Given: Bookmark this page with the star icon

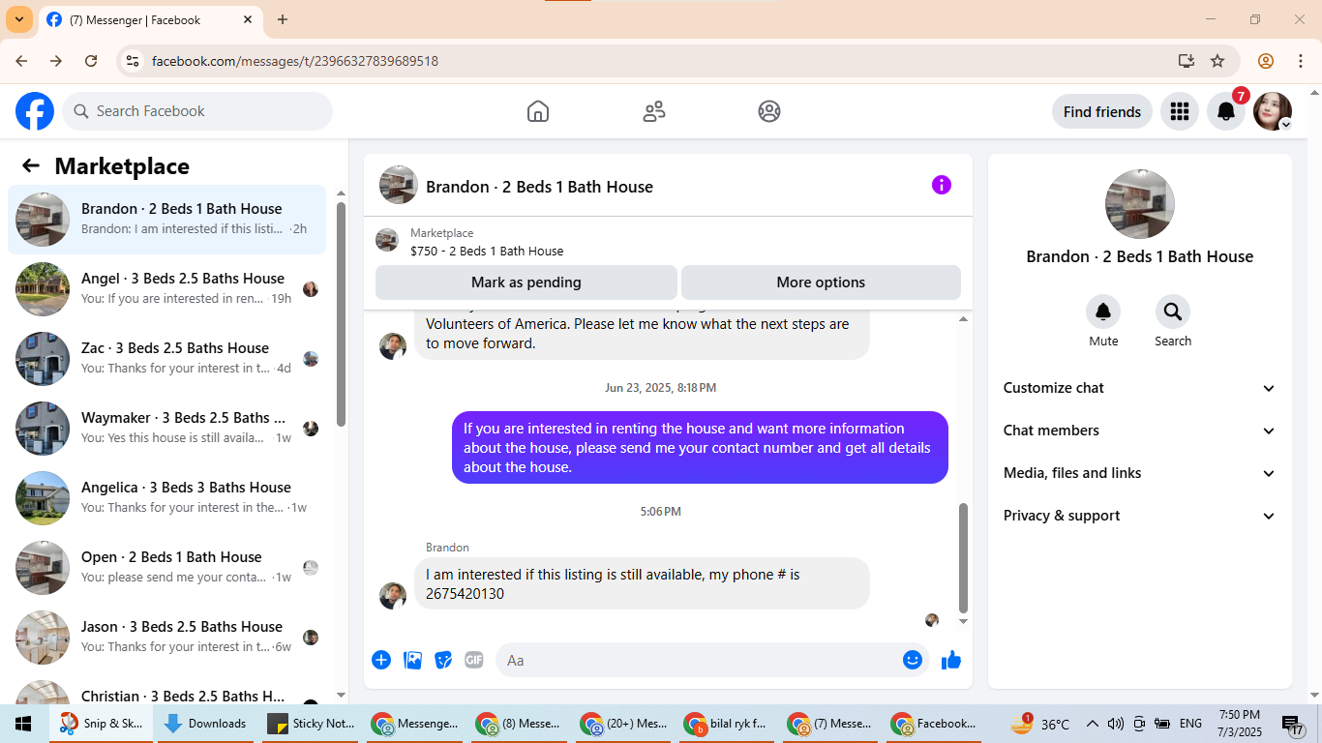Looking at the screenshot, I should [x=1217, y=61].
